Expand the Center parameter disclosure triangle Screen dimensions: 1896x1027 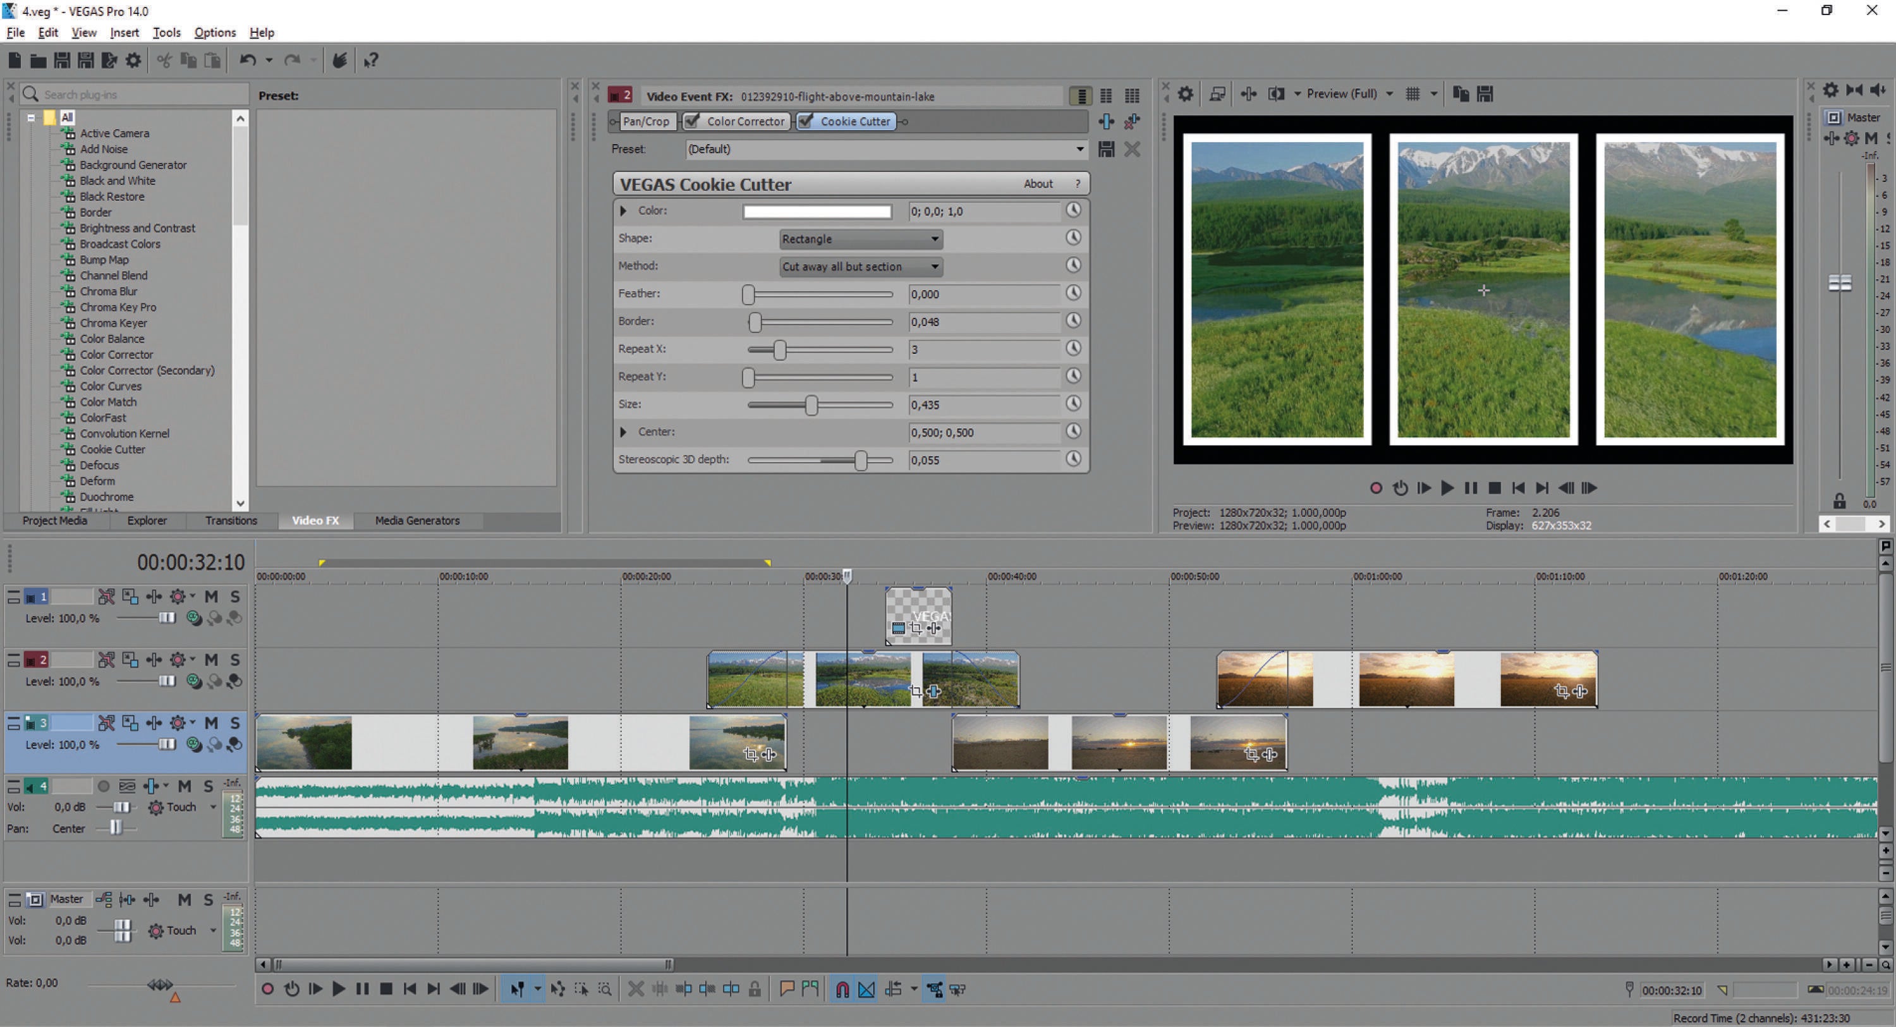[x=623, y=432]
